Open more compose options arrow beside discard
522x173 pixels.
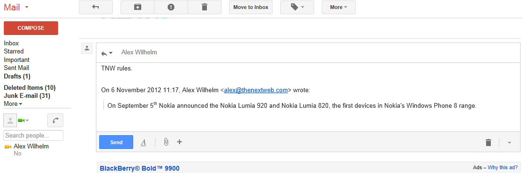tap(509, 143)
